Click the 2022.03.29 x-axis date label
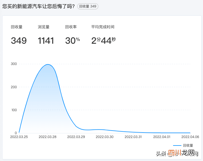 click(x=76, y=137)
